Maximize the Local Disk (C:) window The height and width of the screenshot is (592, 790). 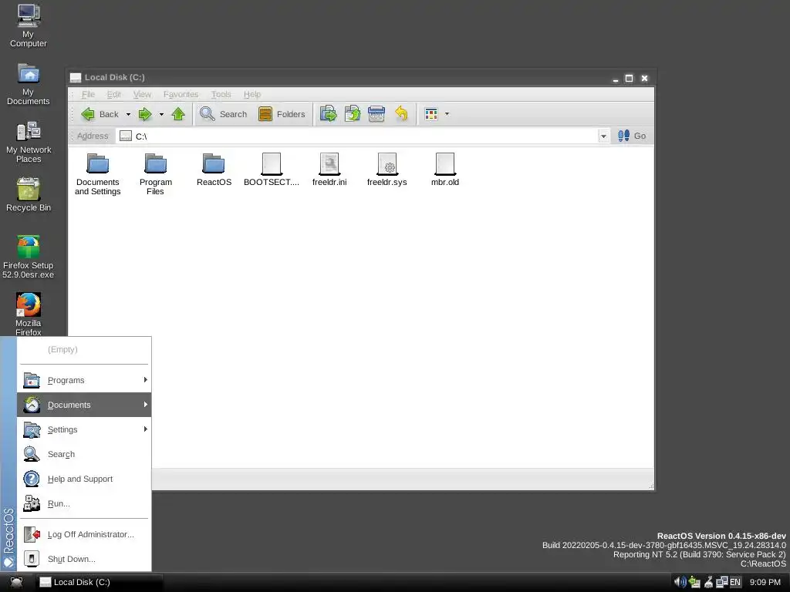pos(629,78)
